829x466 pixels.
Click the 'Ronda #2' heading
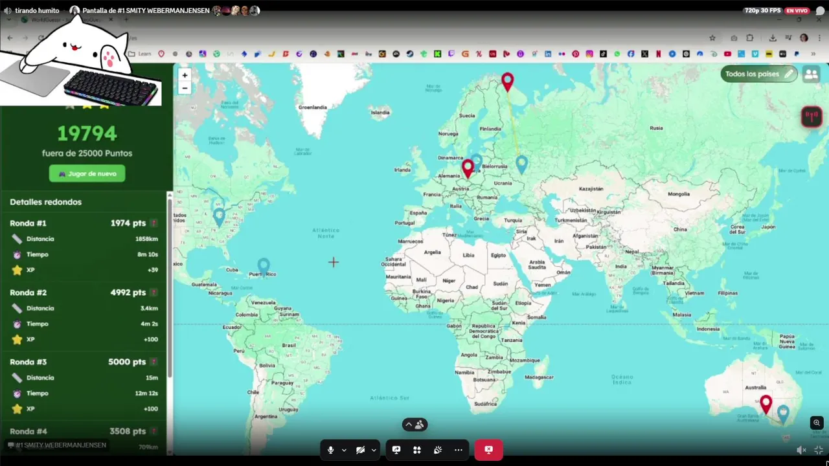coord(28,293)
